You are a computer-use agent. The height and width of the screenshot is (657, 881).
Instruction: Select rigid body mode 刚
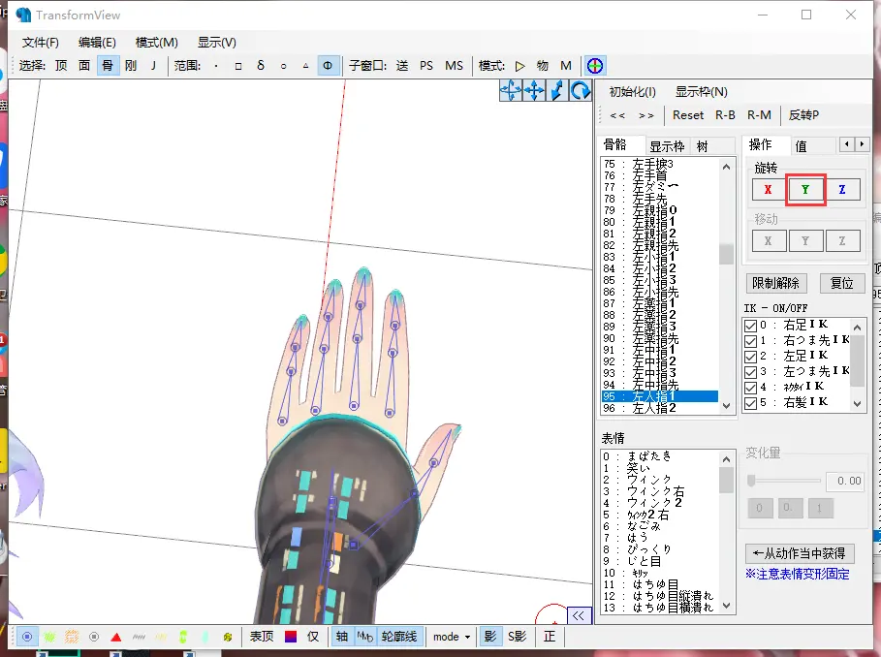pos(131,66)
